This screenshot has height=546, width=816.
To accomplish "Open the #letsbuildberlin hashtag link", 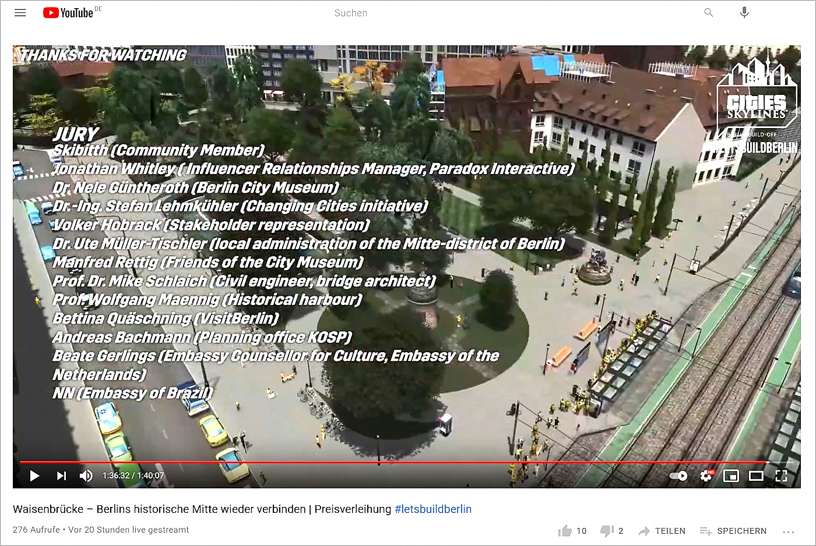I will (x=433, y=509).
